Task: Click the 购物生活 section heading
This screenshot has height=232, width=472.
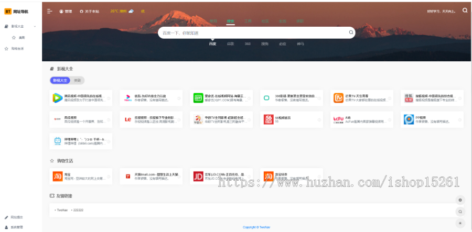Action: 65,161
